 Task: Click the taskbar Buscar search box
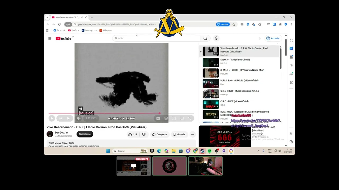click(130, 151)
